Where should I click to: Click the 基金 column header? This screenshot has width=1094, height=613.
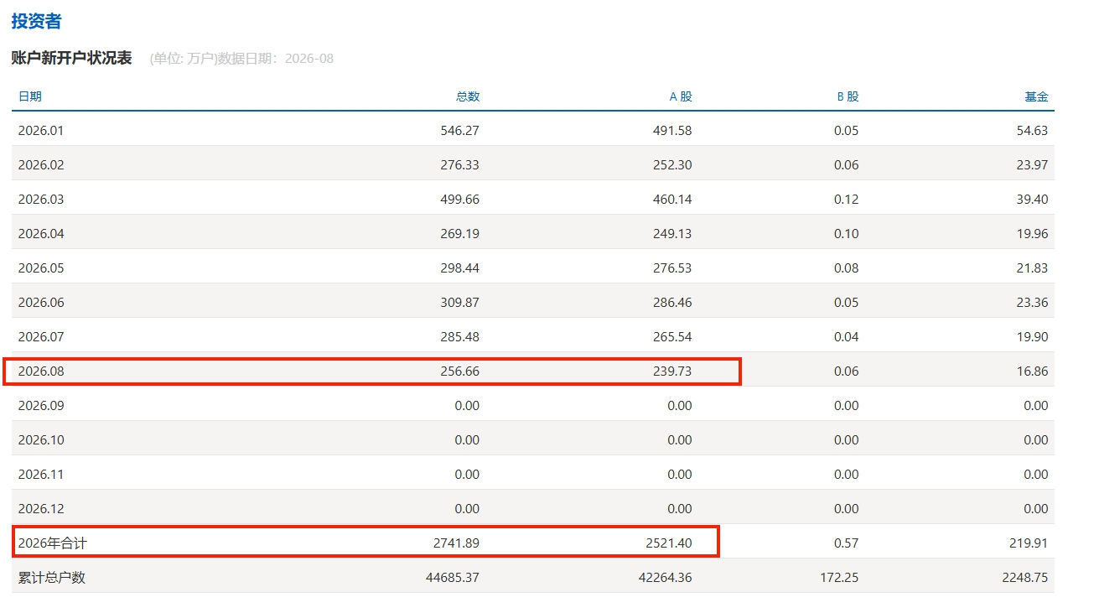[x=1036, y=96]
